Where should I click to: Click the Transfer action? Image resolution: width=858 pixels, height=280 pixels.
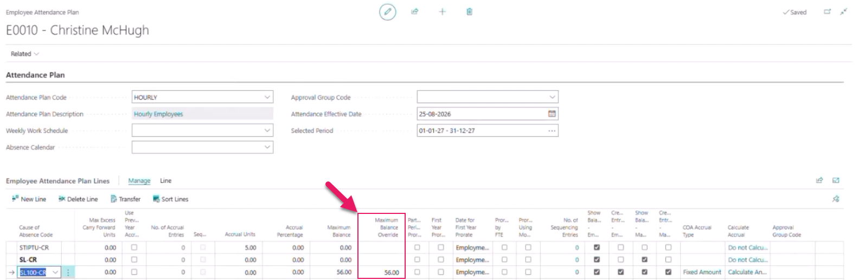[125, 199]
